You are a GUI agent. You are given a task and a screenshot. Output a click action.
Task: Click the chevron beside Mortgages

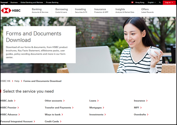point(104,108)
